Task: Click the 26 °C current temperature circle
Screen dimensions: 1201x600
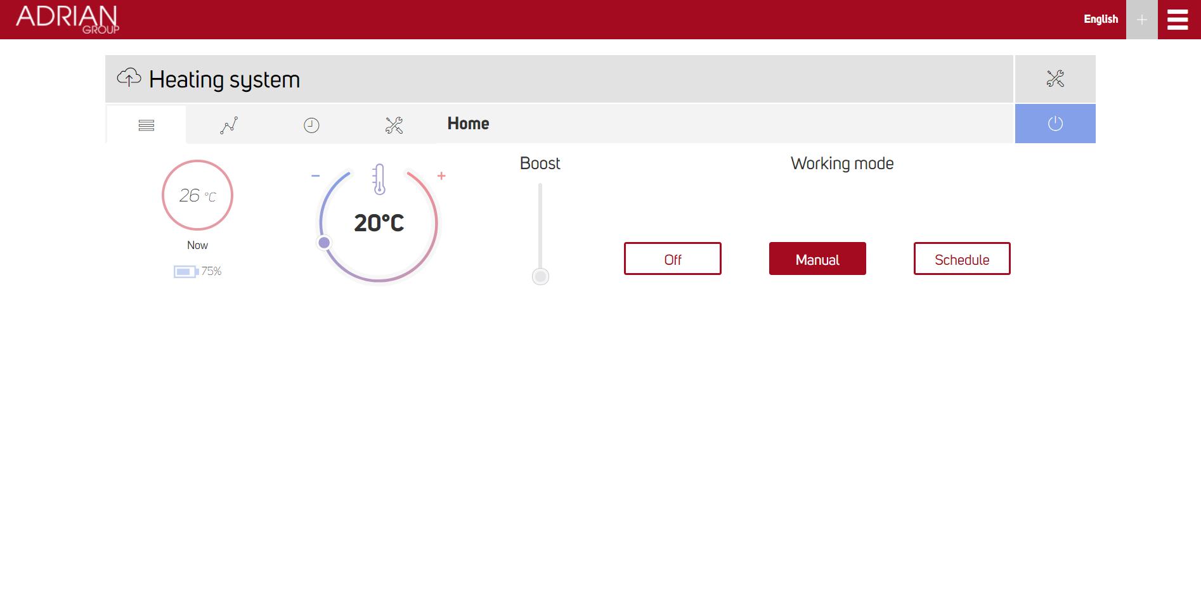Action: (x=197, y=195)
